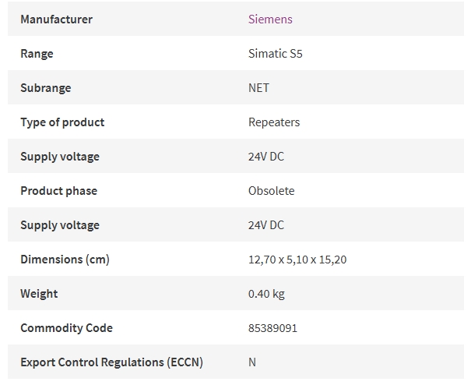Click the Export Control Regulations (ECCN) label
The image size is (471, 385).
112,362
